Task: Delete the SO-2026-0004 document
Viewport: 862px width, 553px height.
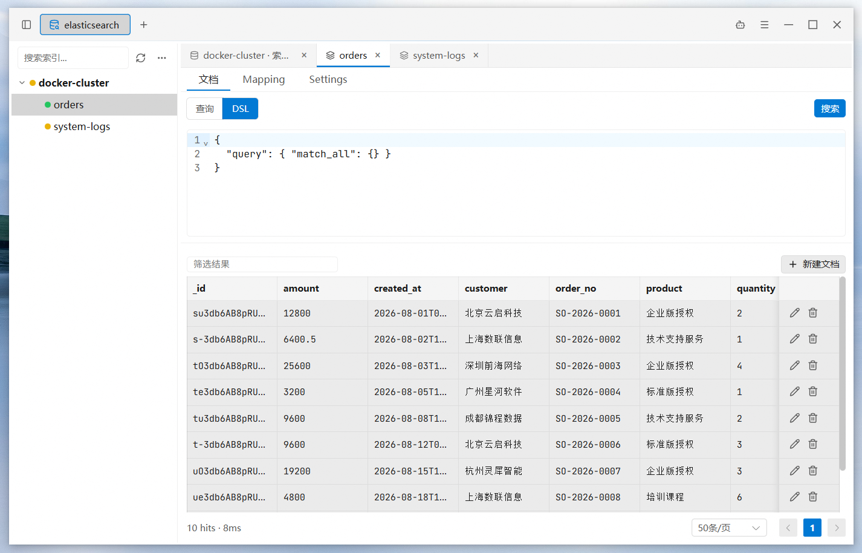Action: pyautogui.click(x=813, y=391)
